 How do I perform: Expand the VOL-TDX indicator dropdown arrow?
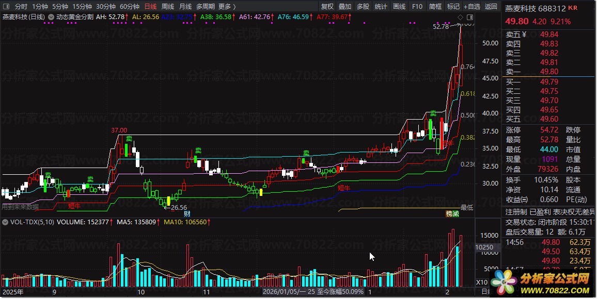5,222
